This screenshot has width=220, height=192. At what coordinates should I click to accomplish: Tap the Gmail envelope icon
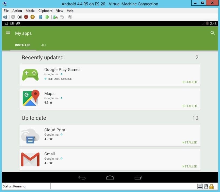[x=30, y=159]
